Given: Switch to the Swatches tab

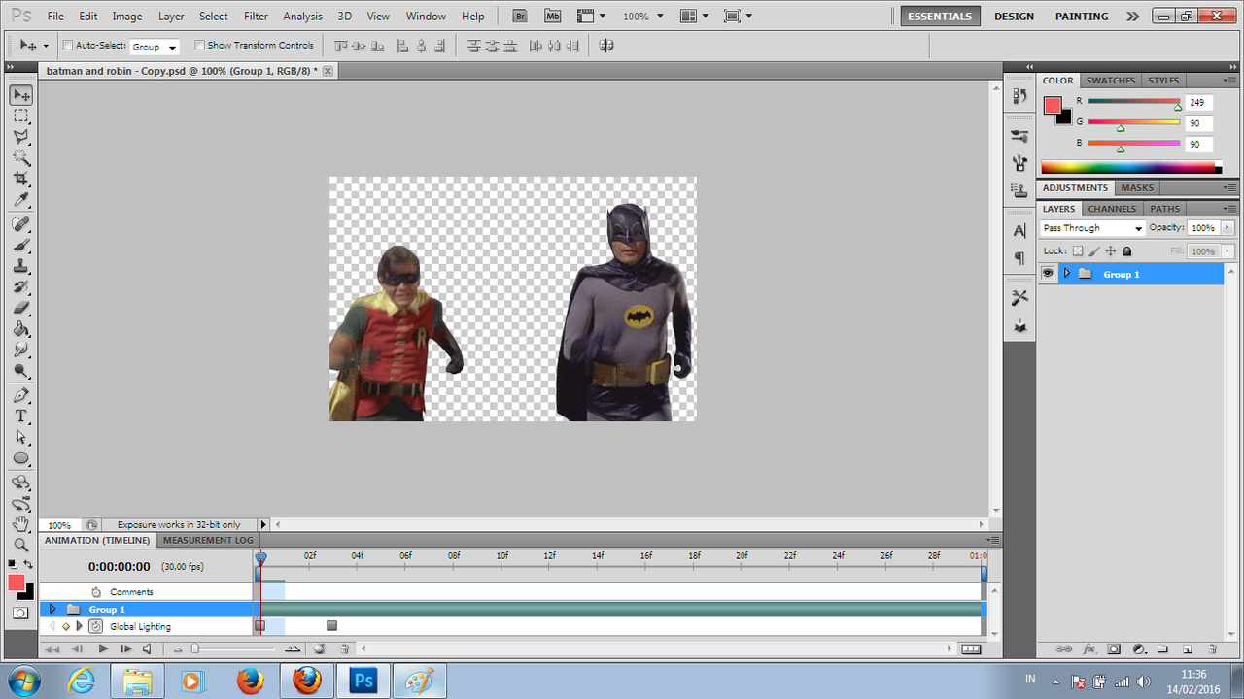Looking at the screenshot, I should click(1110, 81).
